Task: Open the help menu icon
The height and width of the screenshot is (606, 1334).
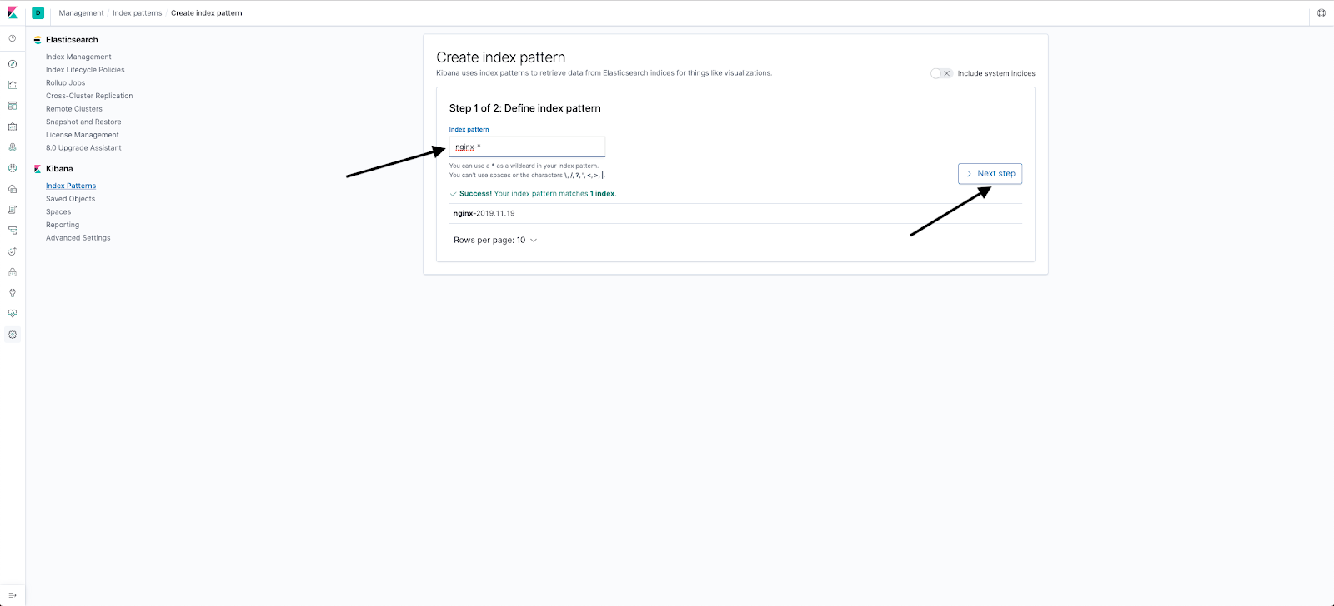Action: (1321, 12)
